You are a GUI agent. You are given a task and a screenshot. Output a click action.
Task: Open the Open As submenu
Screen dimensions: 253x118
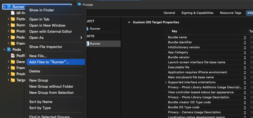click(56, 37)
